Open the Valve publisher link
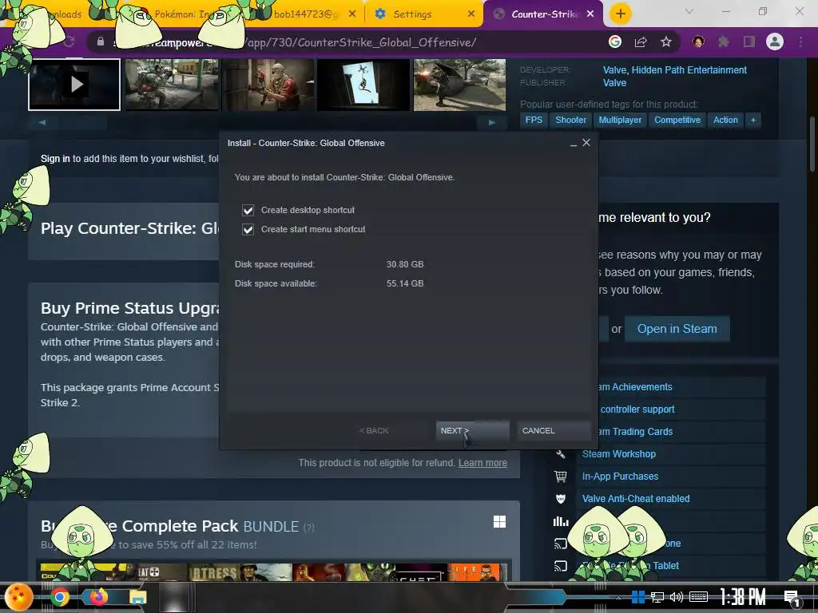 click(614, 83)
